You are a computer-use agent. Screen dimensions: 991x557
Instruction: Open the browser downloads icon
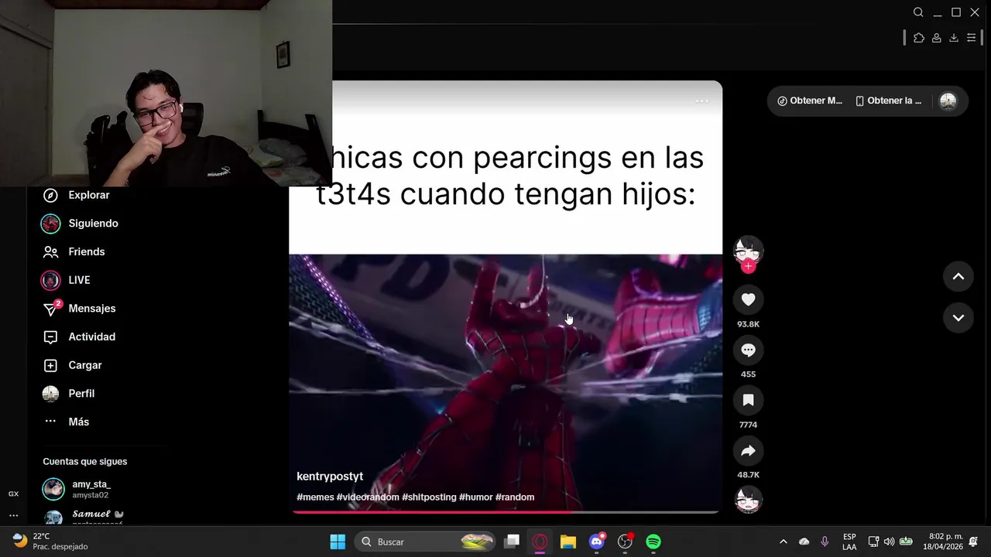pos(954,38)
